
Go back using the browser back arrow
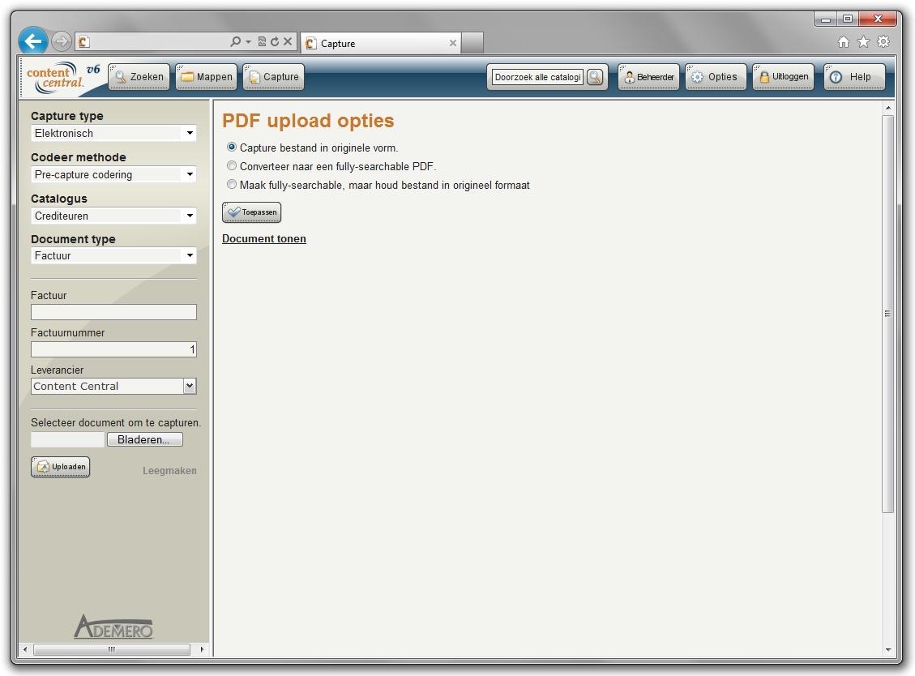33,41
